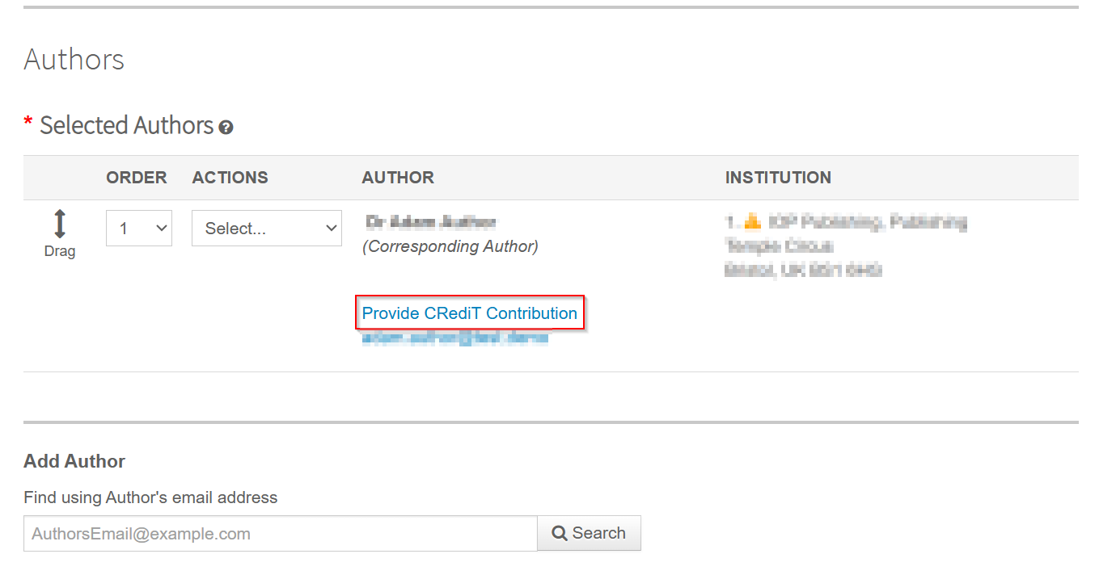Image resolution: width=1099 pixels, height=575 pixels.
Task: Click the Add Author heading
Action: (74, 461)
